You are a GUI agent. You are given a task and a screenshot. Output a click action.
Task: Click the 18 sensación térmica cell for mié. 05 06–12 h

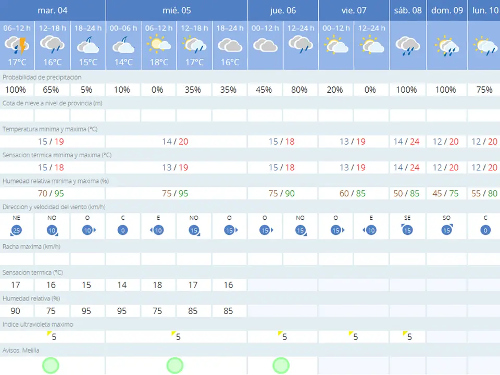pyautogui.click(x=157, y=285)
